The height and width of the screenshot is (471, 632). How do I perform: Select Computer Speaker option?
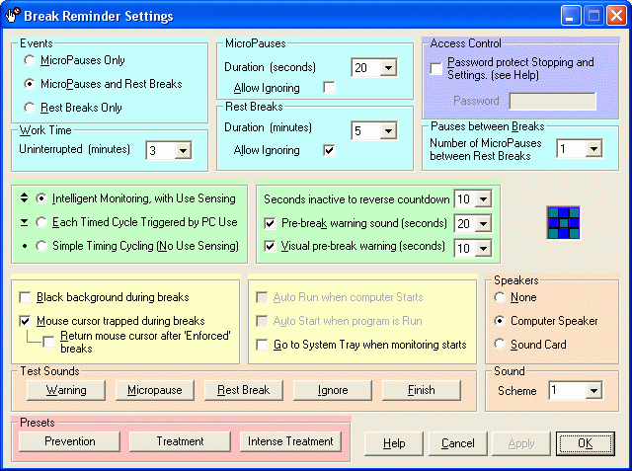pyautogui.click(x=500, y=321)
